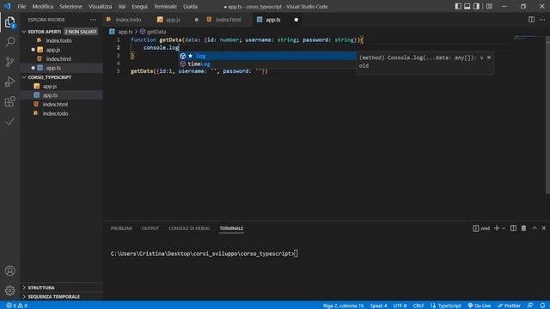Switch to the index.html editor tab

pos(228,20)
